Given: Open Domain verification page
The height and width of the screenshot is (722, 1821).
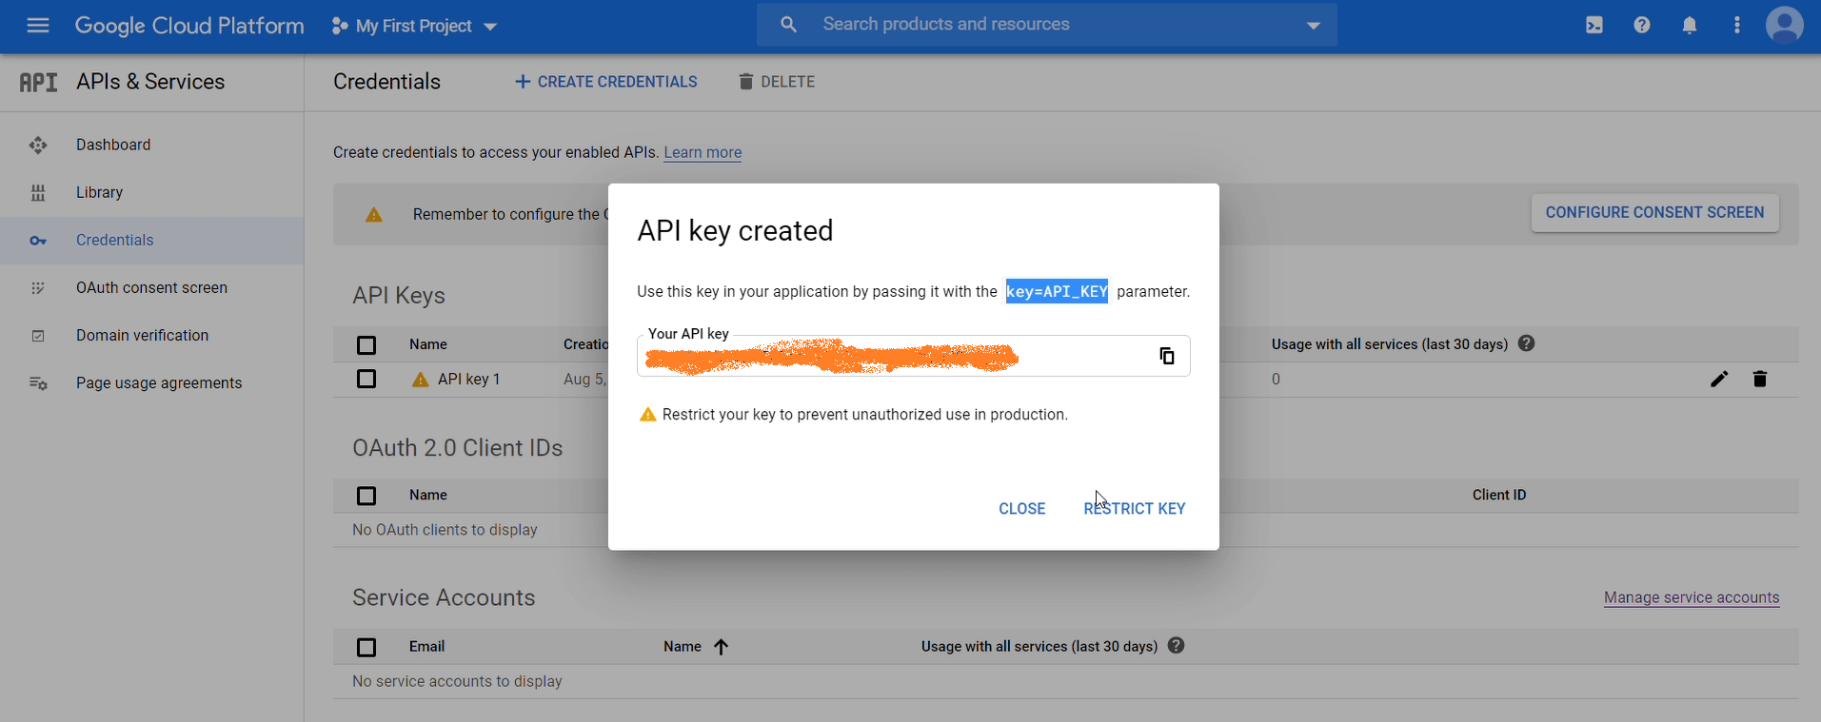Looking at the screenshot, I should click(142, 335).
